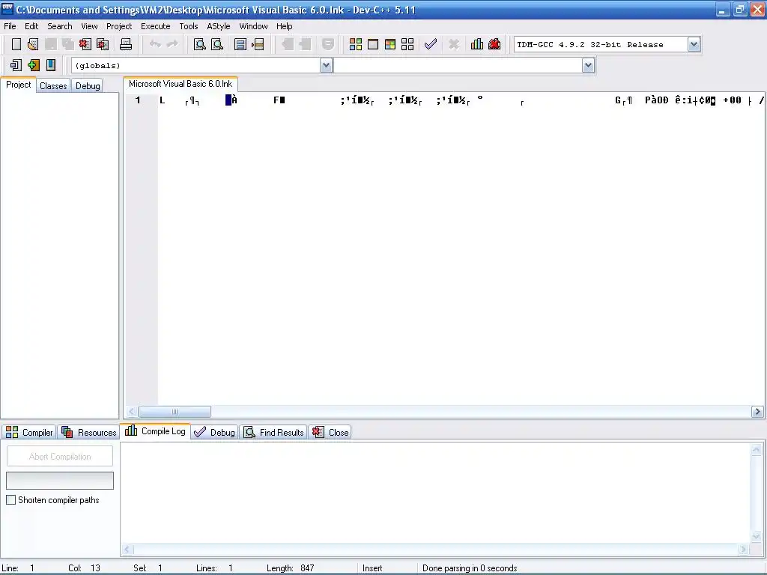Open the AStyle menu
The width and height of the screenshot is (767, 575).
(218, 26)
